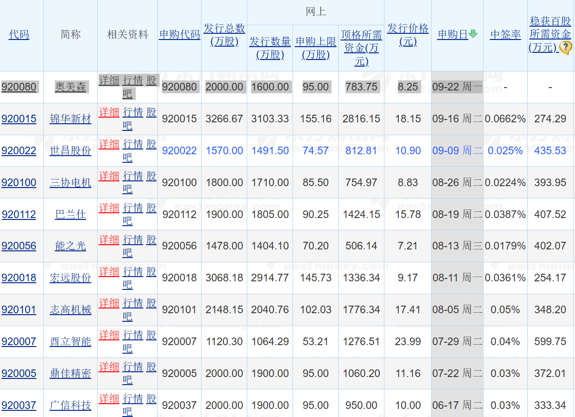Open 世昌股份 stock name link

point(71,151)
